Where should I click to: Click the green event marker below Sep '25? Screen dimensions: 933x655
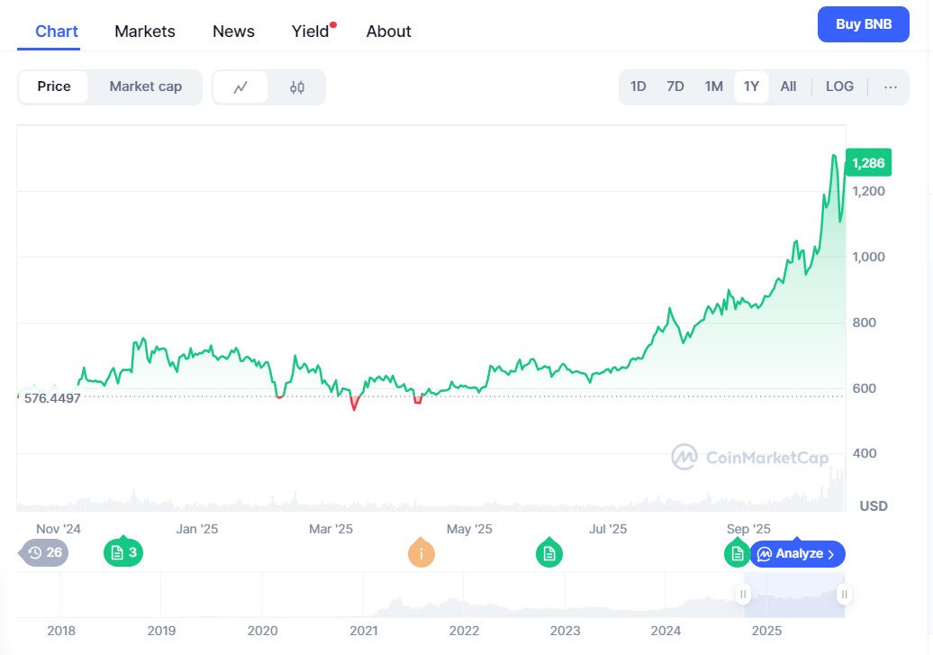737,553
